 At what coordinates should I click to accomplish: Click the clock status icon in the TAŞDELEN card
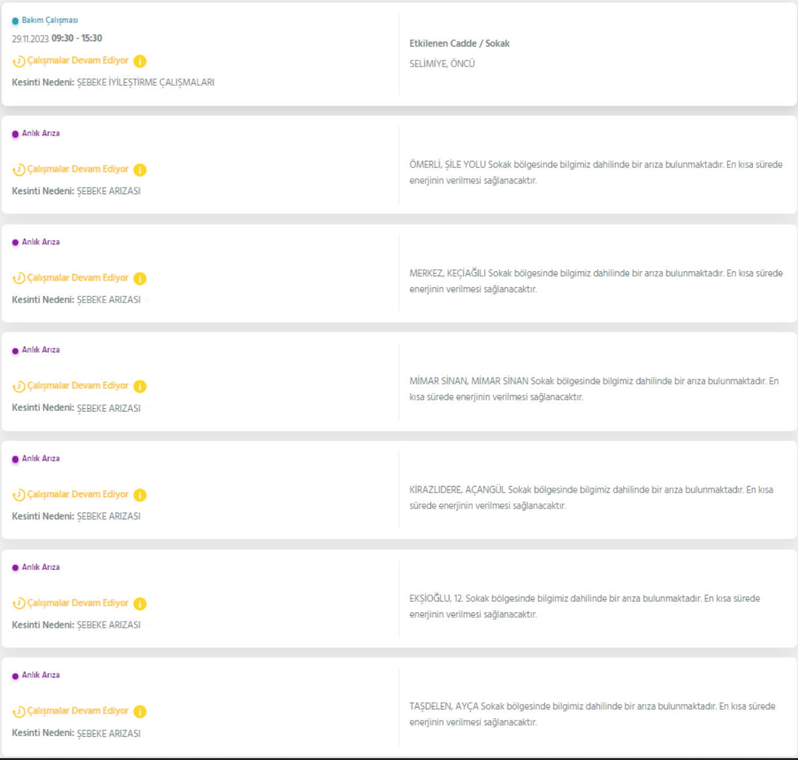point(19,711)
